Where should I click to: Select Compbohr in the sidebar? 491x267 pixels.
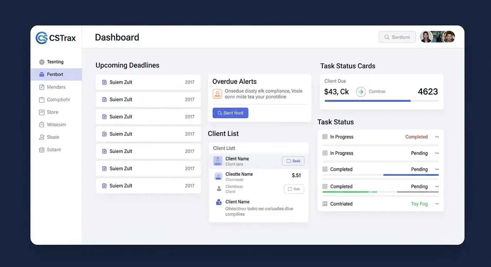coord(58,100)
